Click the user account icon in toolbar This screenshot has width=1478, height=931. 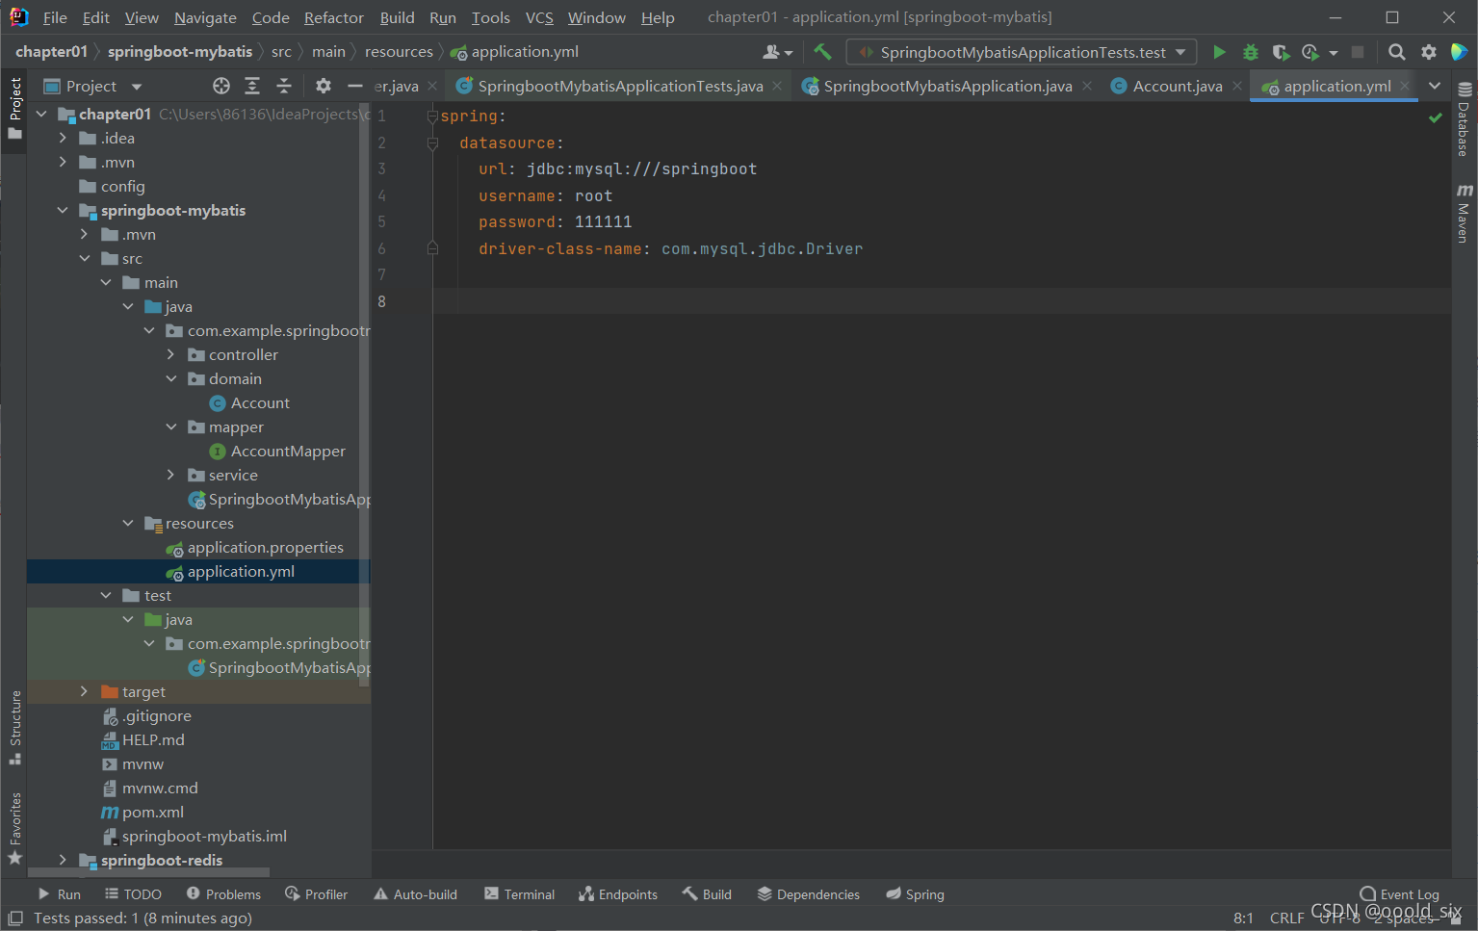point(777,52)
